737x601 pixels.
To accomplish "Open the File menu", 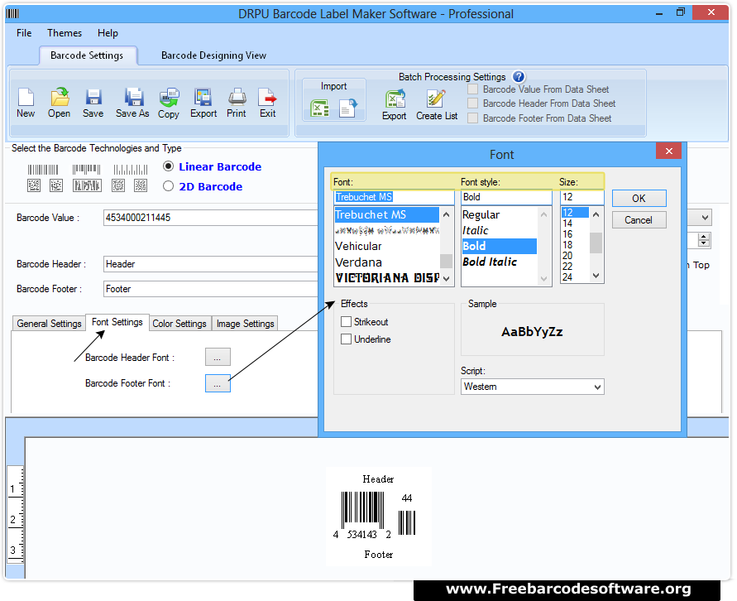I will 24,33.
